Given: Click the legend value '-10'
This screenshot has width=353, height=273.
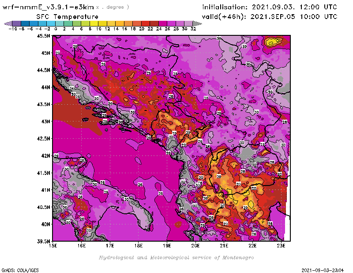Looking at the screenshot, I should tap(13, 29).
